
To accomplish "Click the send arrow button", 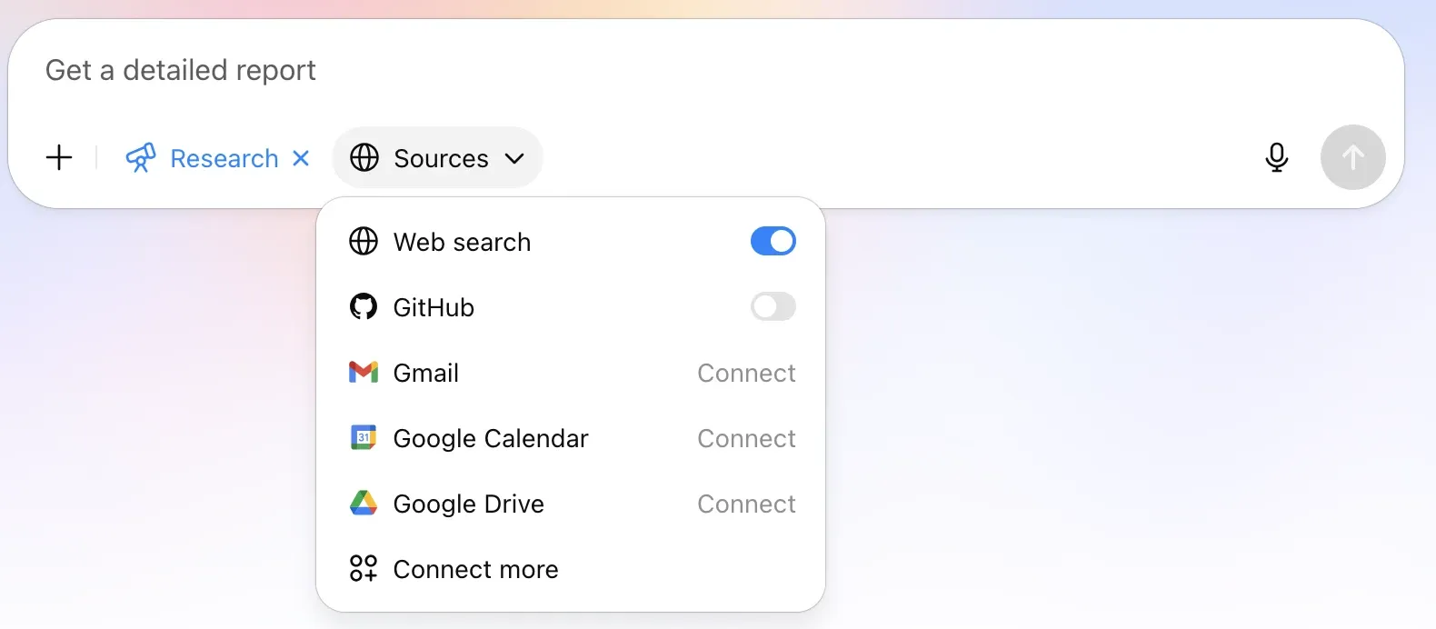I will [1352, 157].
